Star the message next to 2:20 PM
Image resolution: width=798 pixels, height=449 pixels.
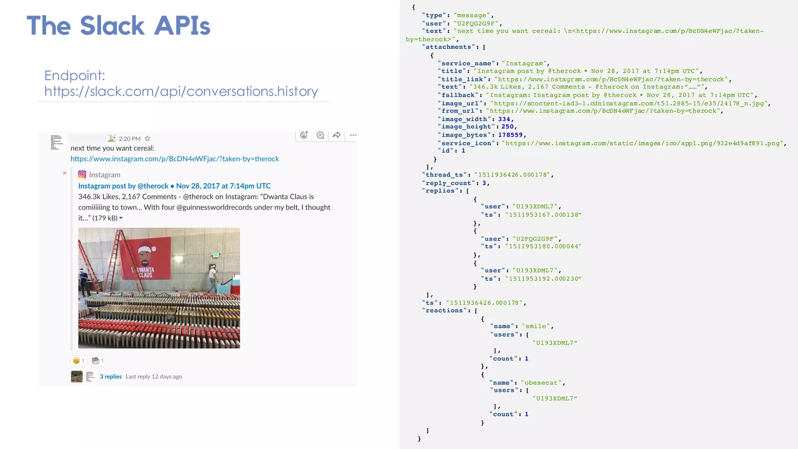tap(147, 138)
